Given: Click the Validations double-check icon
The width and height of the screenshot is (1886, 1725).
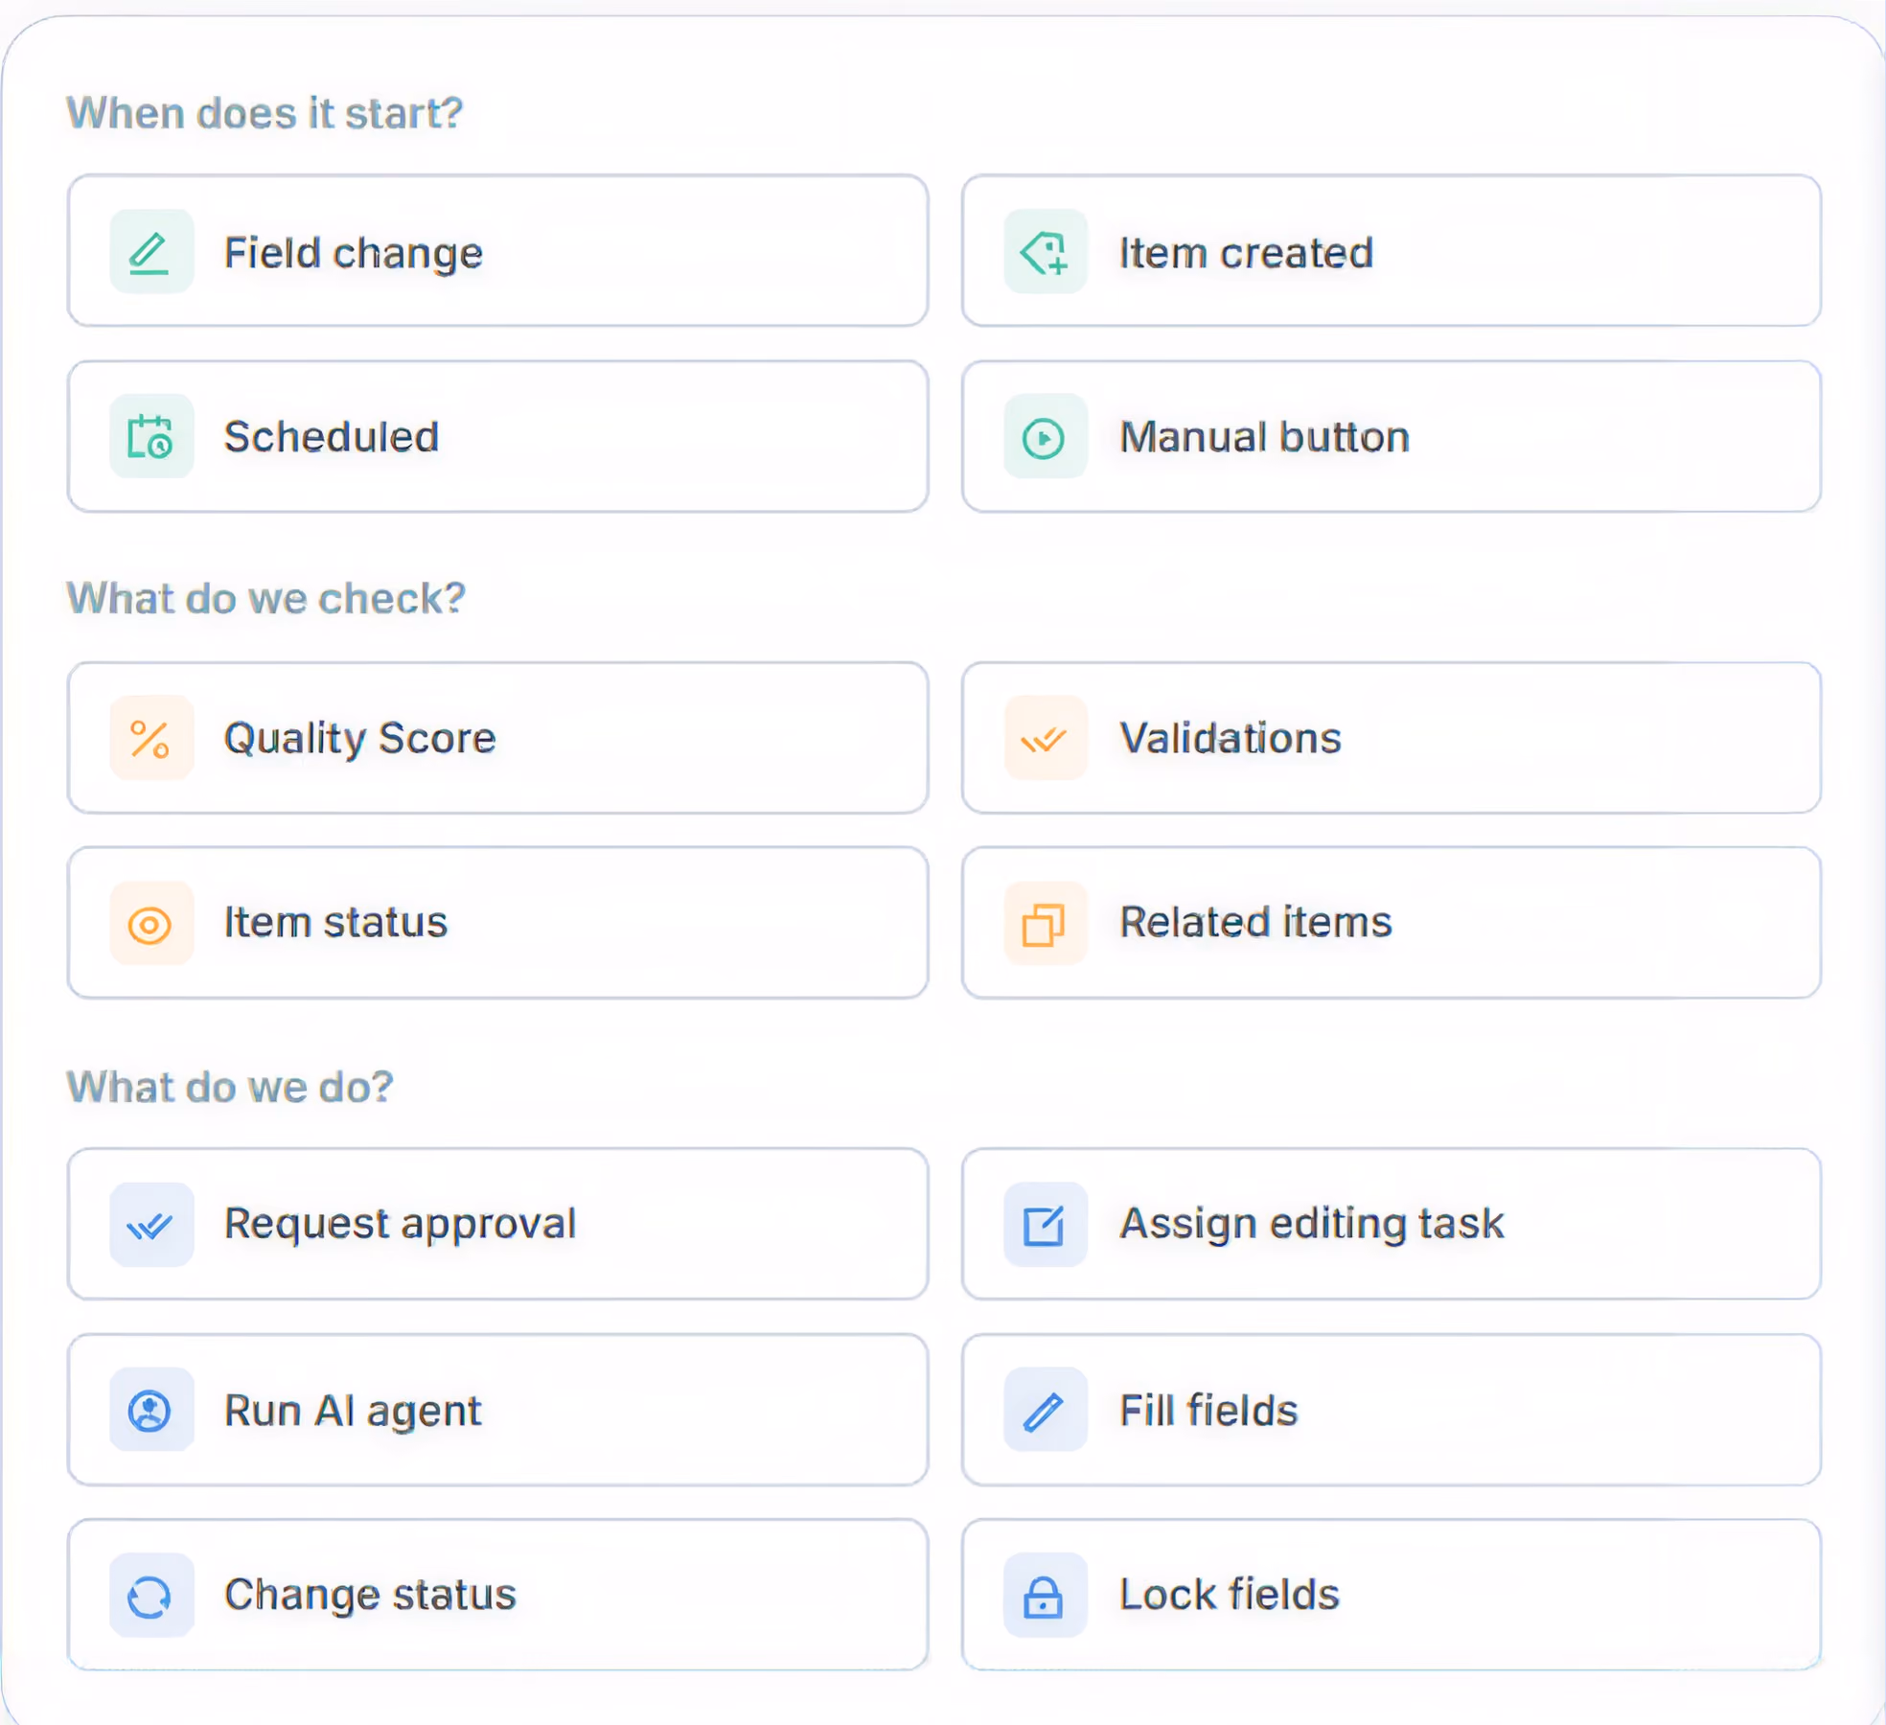Looking at the screenshot, I should 1045,738.
